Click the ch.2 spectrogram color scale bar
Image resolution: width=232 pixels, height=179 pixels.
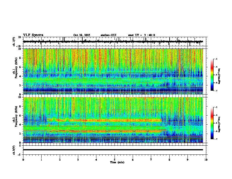tap(212, 123)
